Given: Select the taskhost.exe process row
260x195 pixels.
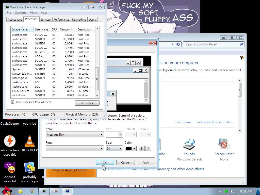Looking at the screenshot, I should pyautogui.click(x=53, y=82).
